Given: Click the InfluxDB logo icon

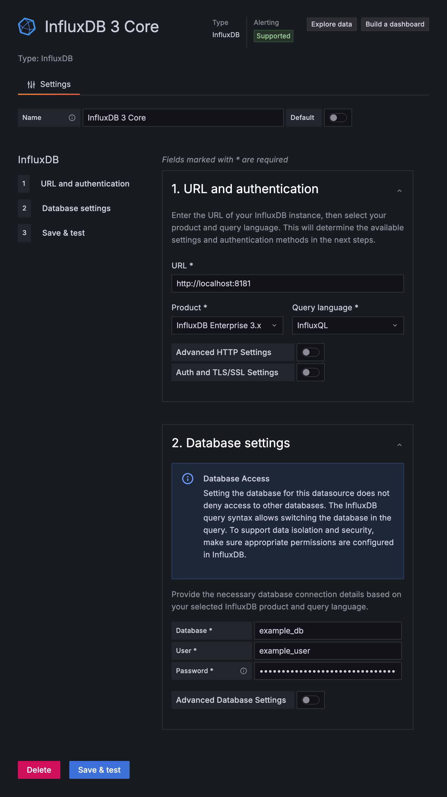Looking at the screenshot, I should pos(27,26).
